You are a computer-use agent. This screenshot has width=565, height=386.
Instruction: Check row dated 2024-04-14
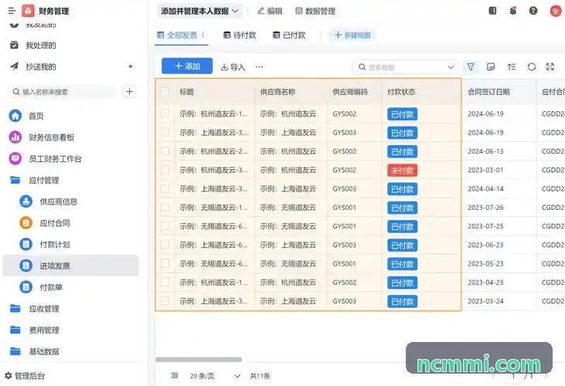(x=165, y=188)
